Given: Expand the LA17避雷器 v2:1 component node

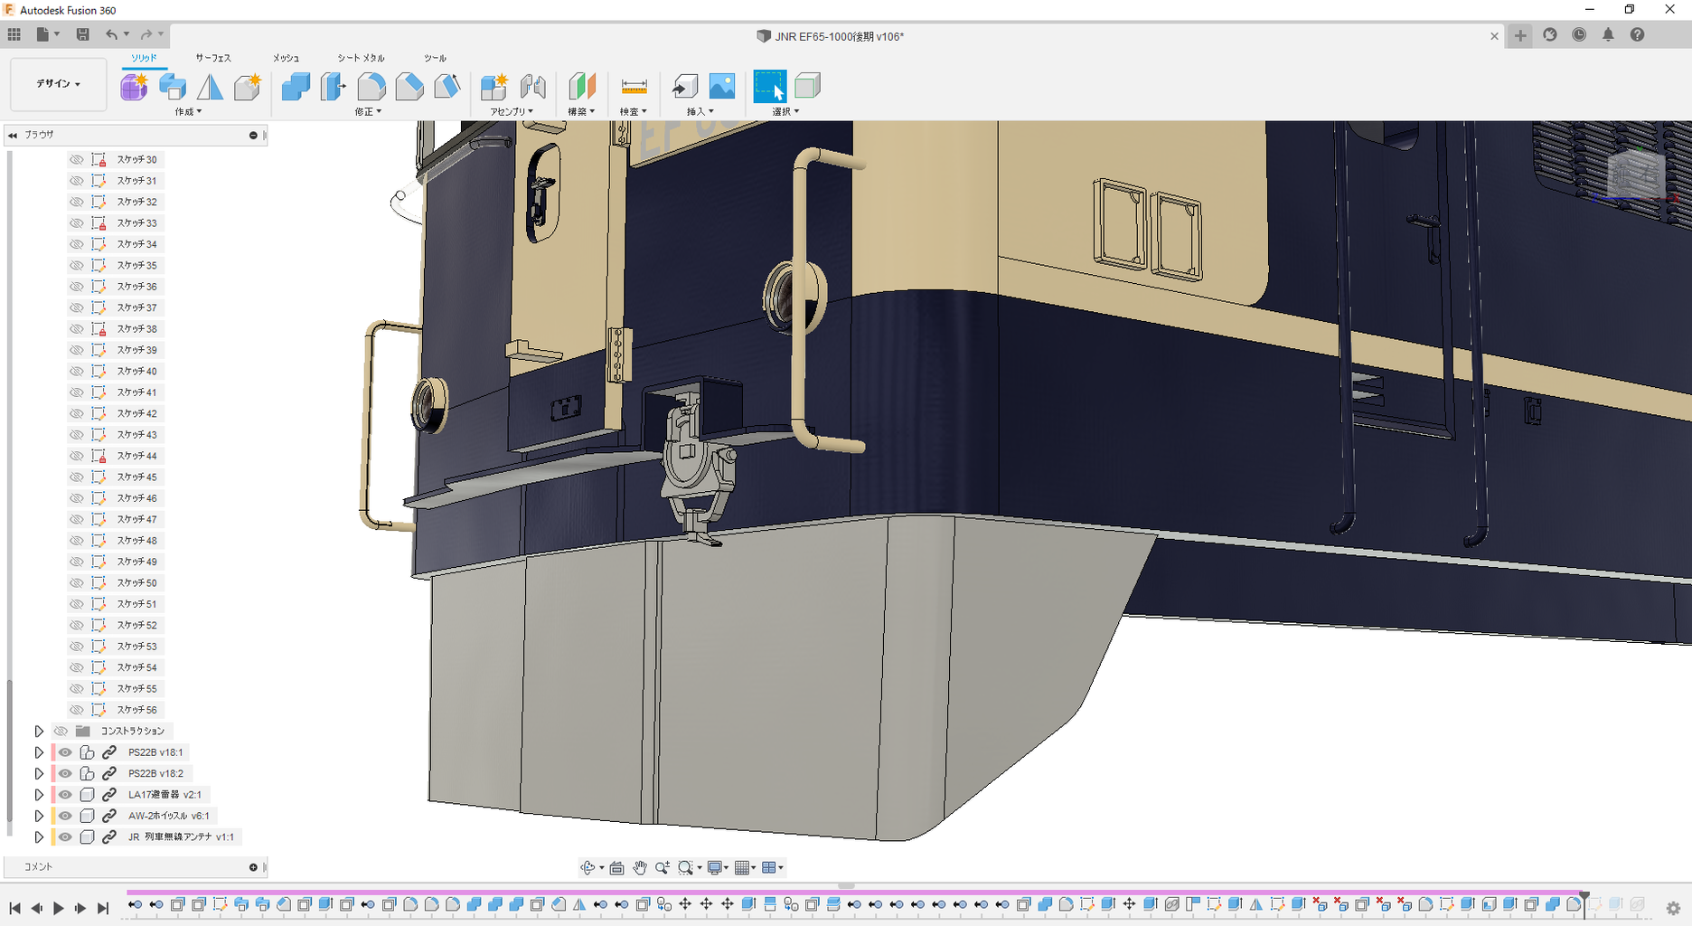Looking at the screenshot, I should pos(39,795).
